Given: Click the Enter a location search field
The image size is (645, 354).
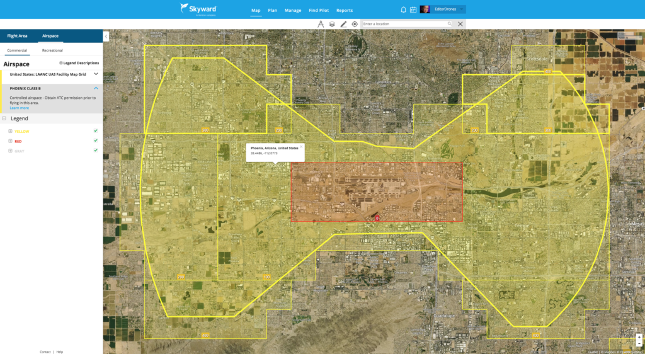Looking at the screenshot, I should [x=405, y=24].
